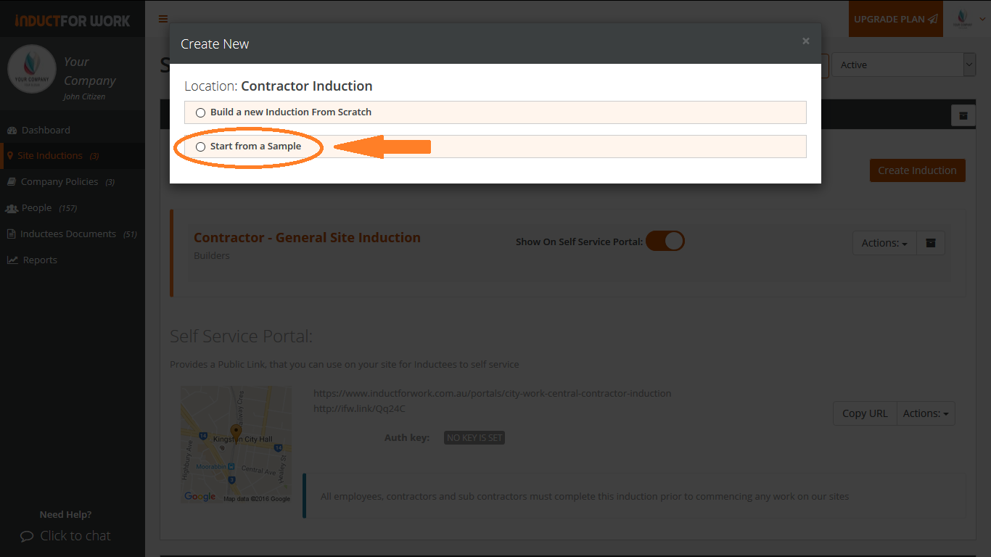This screenshot has height=557, width=991.
Task: Click the archive icon next to Actions
Action: 931,242
